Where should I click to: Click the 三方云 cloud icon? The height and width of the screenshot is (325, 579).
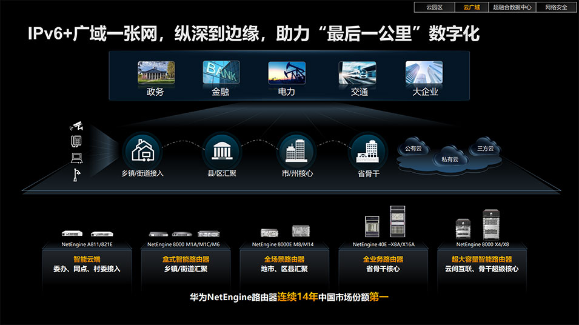485,148
